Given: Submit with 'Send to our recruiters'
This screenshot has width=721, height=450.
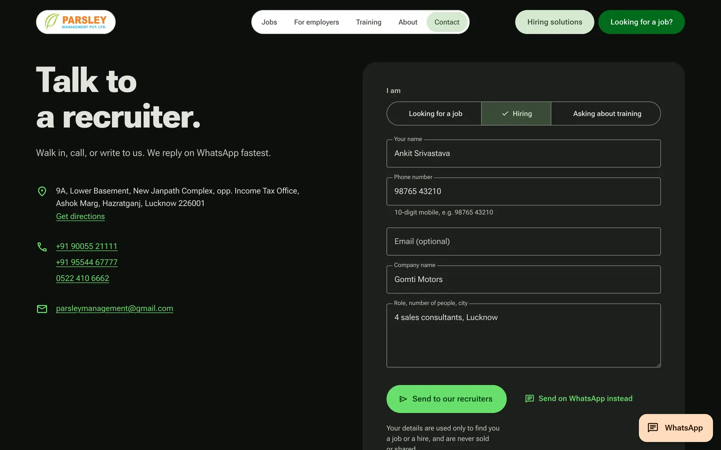Looking at the screenshot, I should pyautogui.click(x=447, y=399).
